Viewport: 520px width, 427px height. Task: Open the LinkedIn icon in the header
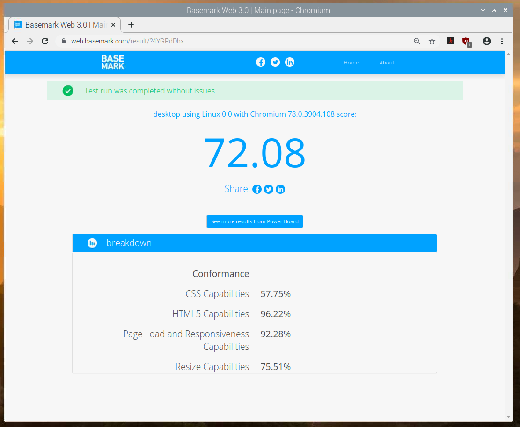coord(290,63)
